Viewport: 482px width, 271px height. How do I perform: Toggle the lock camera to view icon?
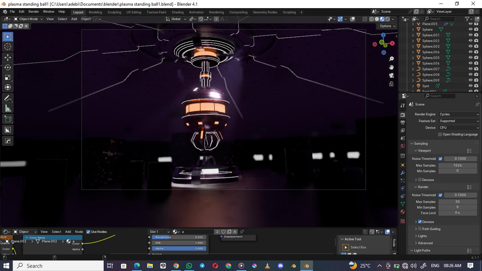pos(391,84)
